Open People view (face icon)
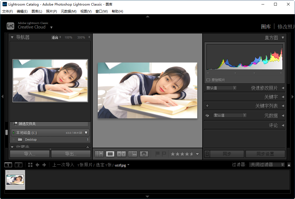The width and height of the screenshot is (295, 199). tap(144, 154)
